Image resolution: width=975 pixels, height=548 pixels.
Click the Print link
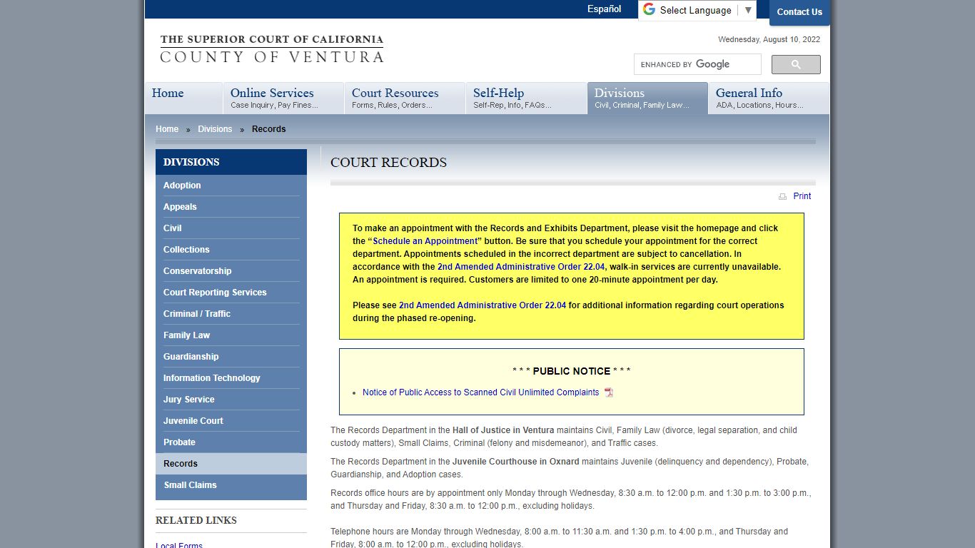coord(802,196)
